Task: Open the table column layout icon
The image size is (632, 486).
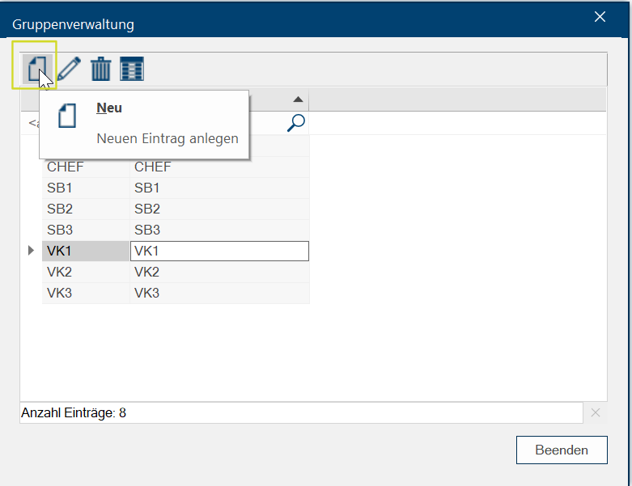Action: coord(131,69)
